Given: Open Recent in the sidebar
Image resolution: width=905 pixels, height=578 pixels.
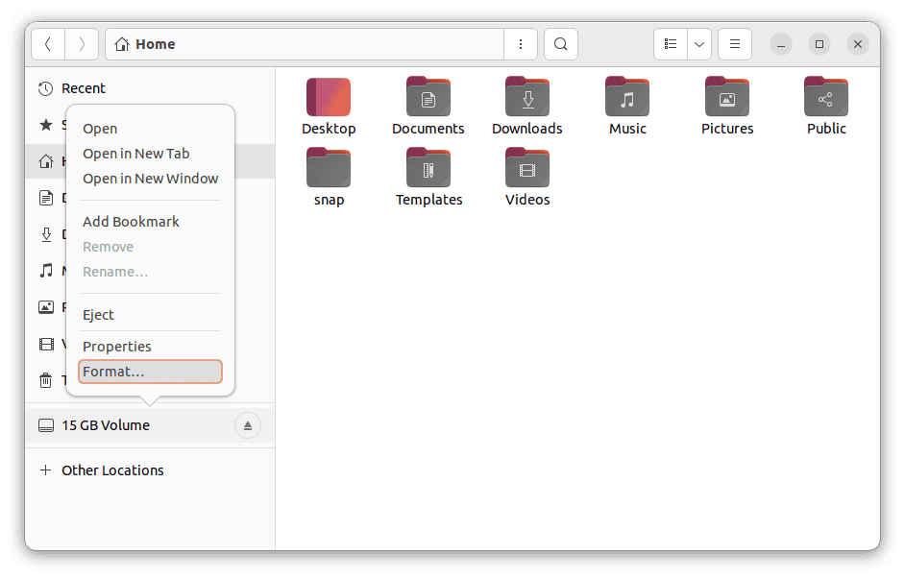Looking at the screenshot, I should 150,88.
